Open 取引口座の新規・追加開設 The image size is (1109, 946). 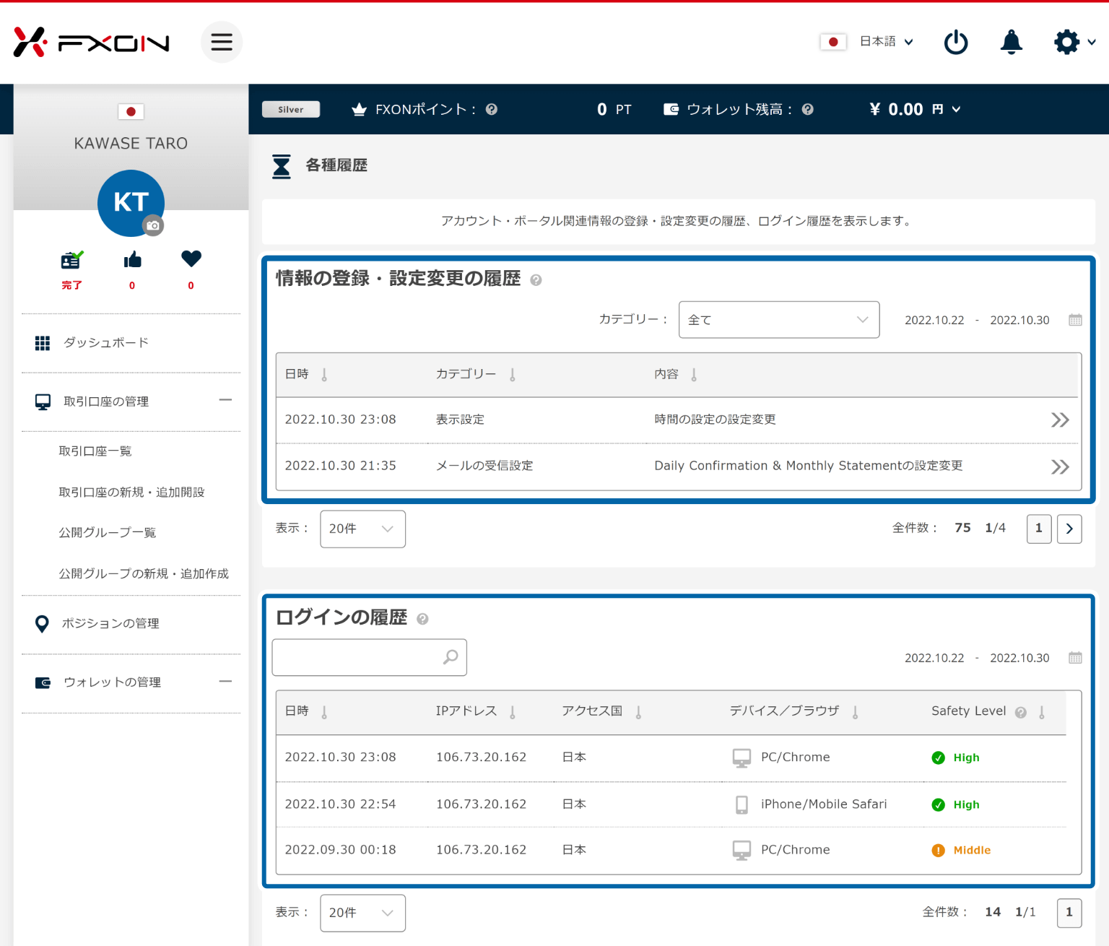[131, 492]
